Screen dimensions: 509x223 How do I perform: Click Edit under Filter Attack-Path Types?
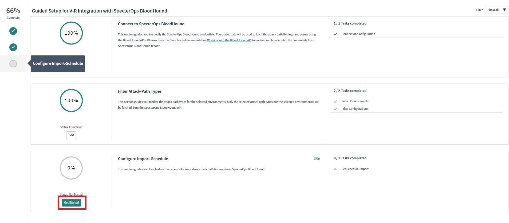(x=71, y=135)
